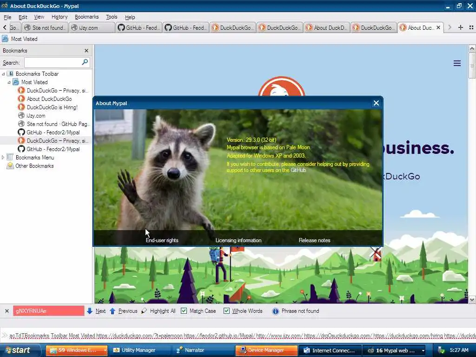This screenshot has height=357, width=476.
Task: Close the find bar
Action: pyautogui.click(x=7, y=311)
